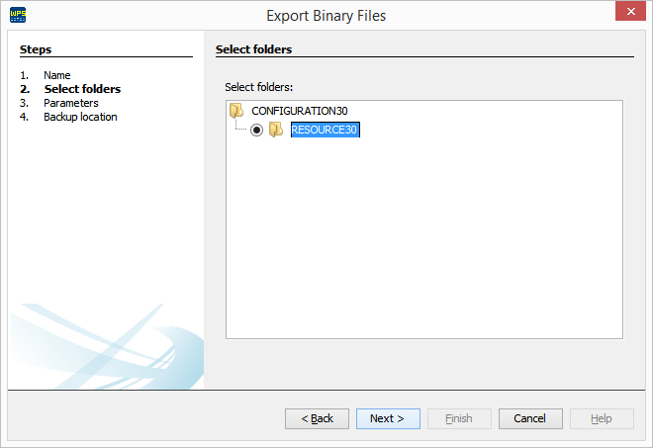Click step 4 Backup location
Screen dimensions: 653x448
80,117
